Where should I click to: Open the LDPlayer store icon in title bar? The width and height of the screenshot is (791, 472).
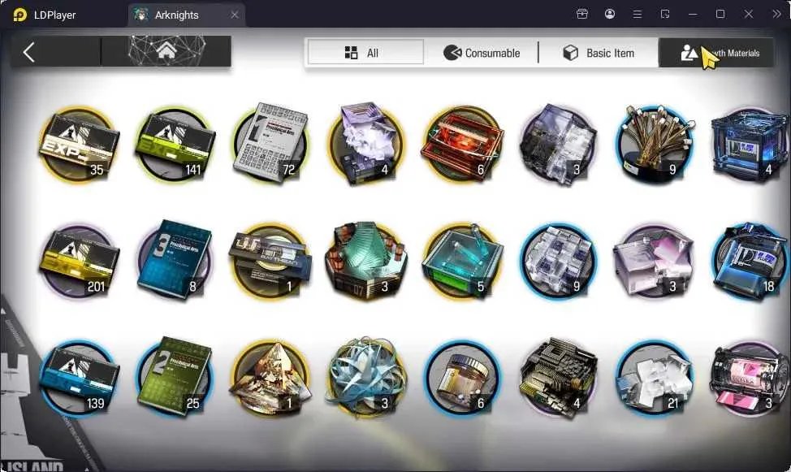click(582, 14)
